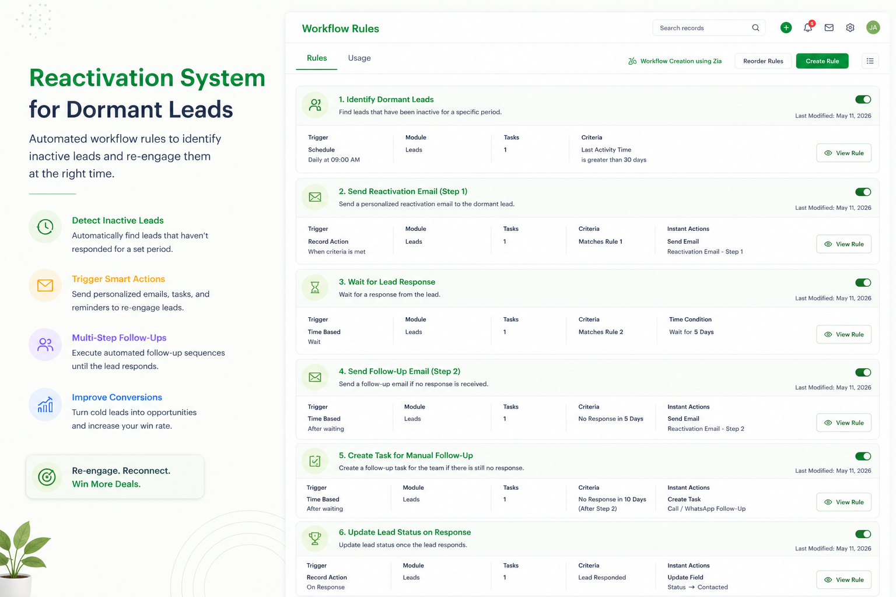View the Update Lead Status on Response rule
896x597 pixels.
click(843, 580)
